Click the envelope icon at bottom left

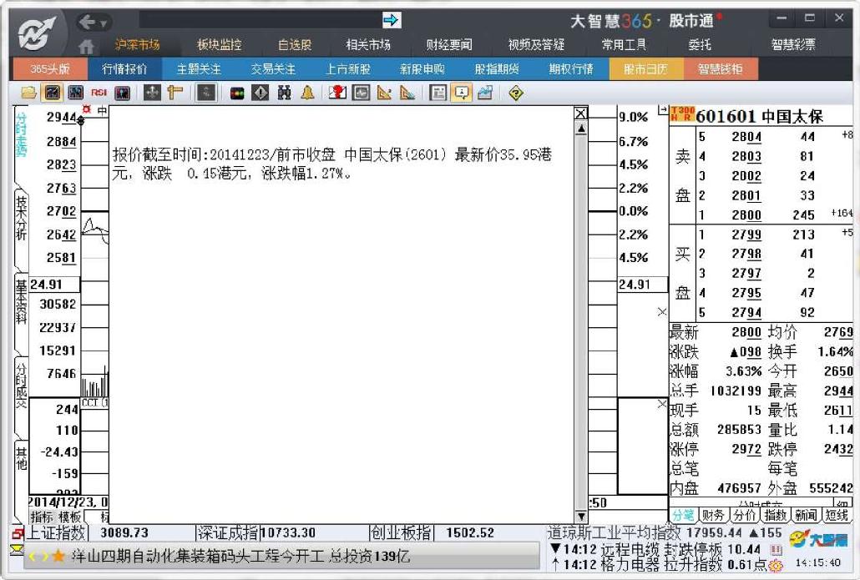[x=17, y=550]
